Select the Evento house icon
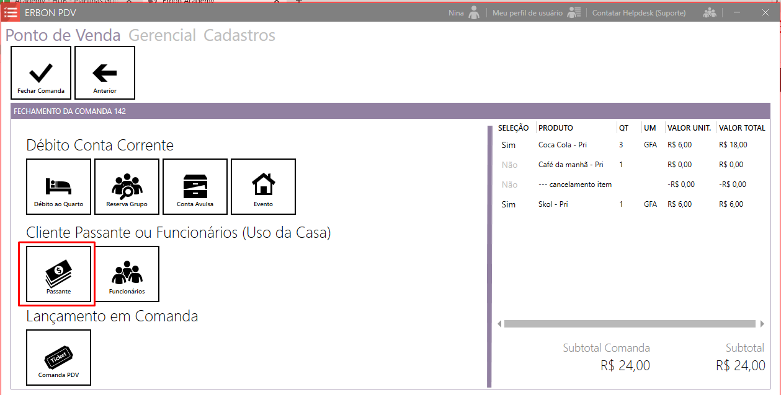Screen dimensions: 781x395 [x=263, y=186]
